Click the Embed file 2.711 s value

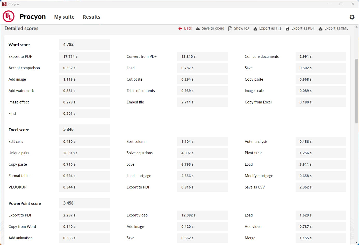(x=203, y=102)
